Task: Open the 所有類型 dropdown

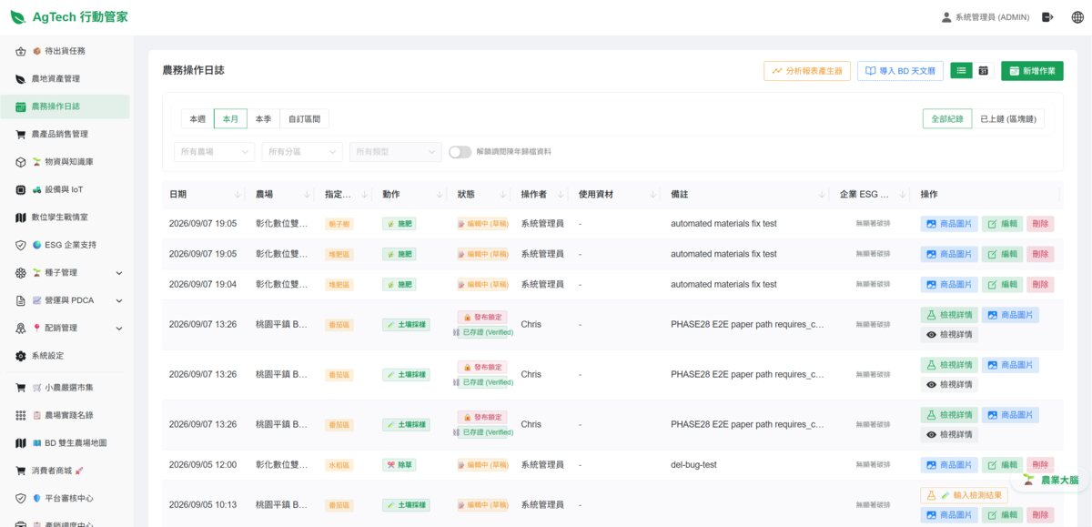Action: click(395, 152)
